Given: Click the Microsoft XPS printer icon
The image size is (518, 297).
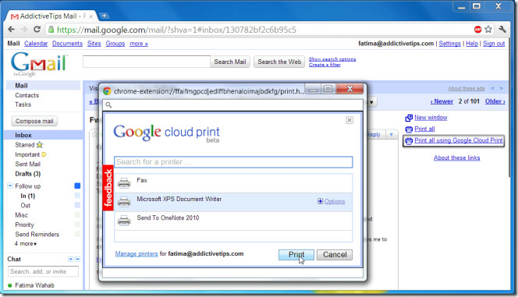Looking at the screenshot, I should click(x=124, y=201).
